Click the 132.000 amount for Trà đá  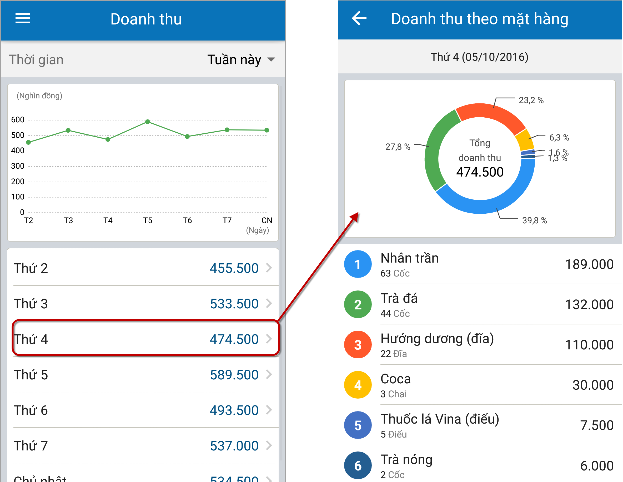click(589, 305)
